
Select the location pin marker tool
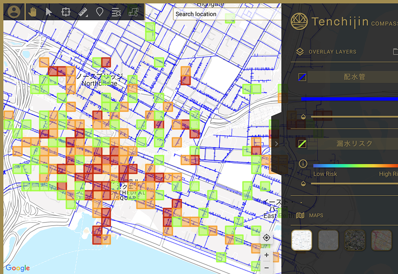(x=99, y=12)
